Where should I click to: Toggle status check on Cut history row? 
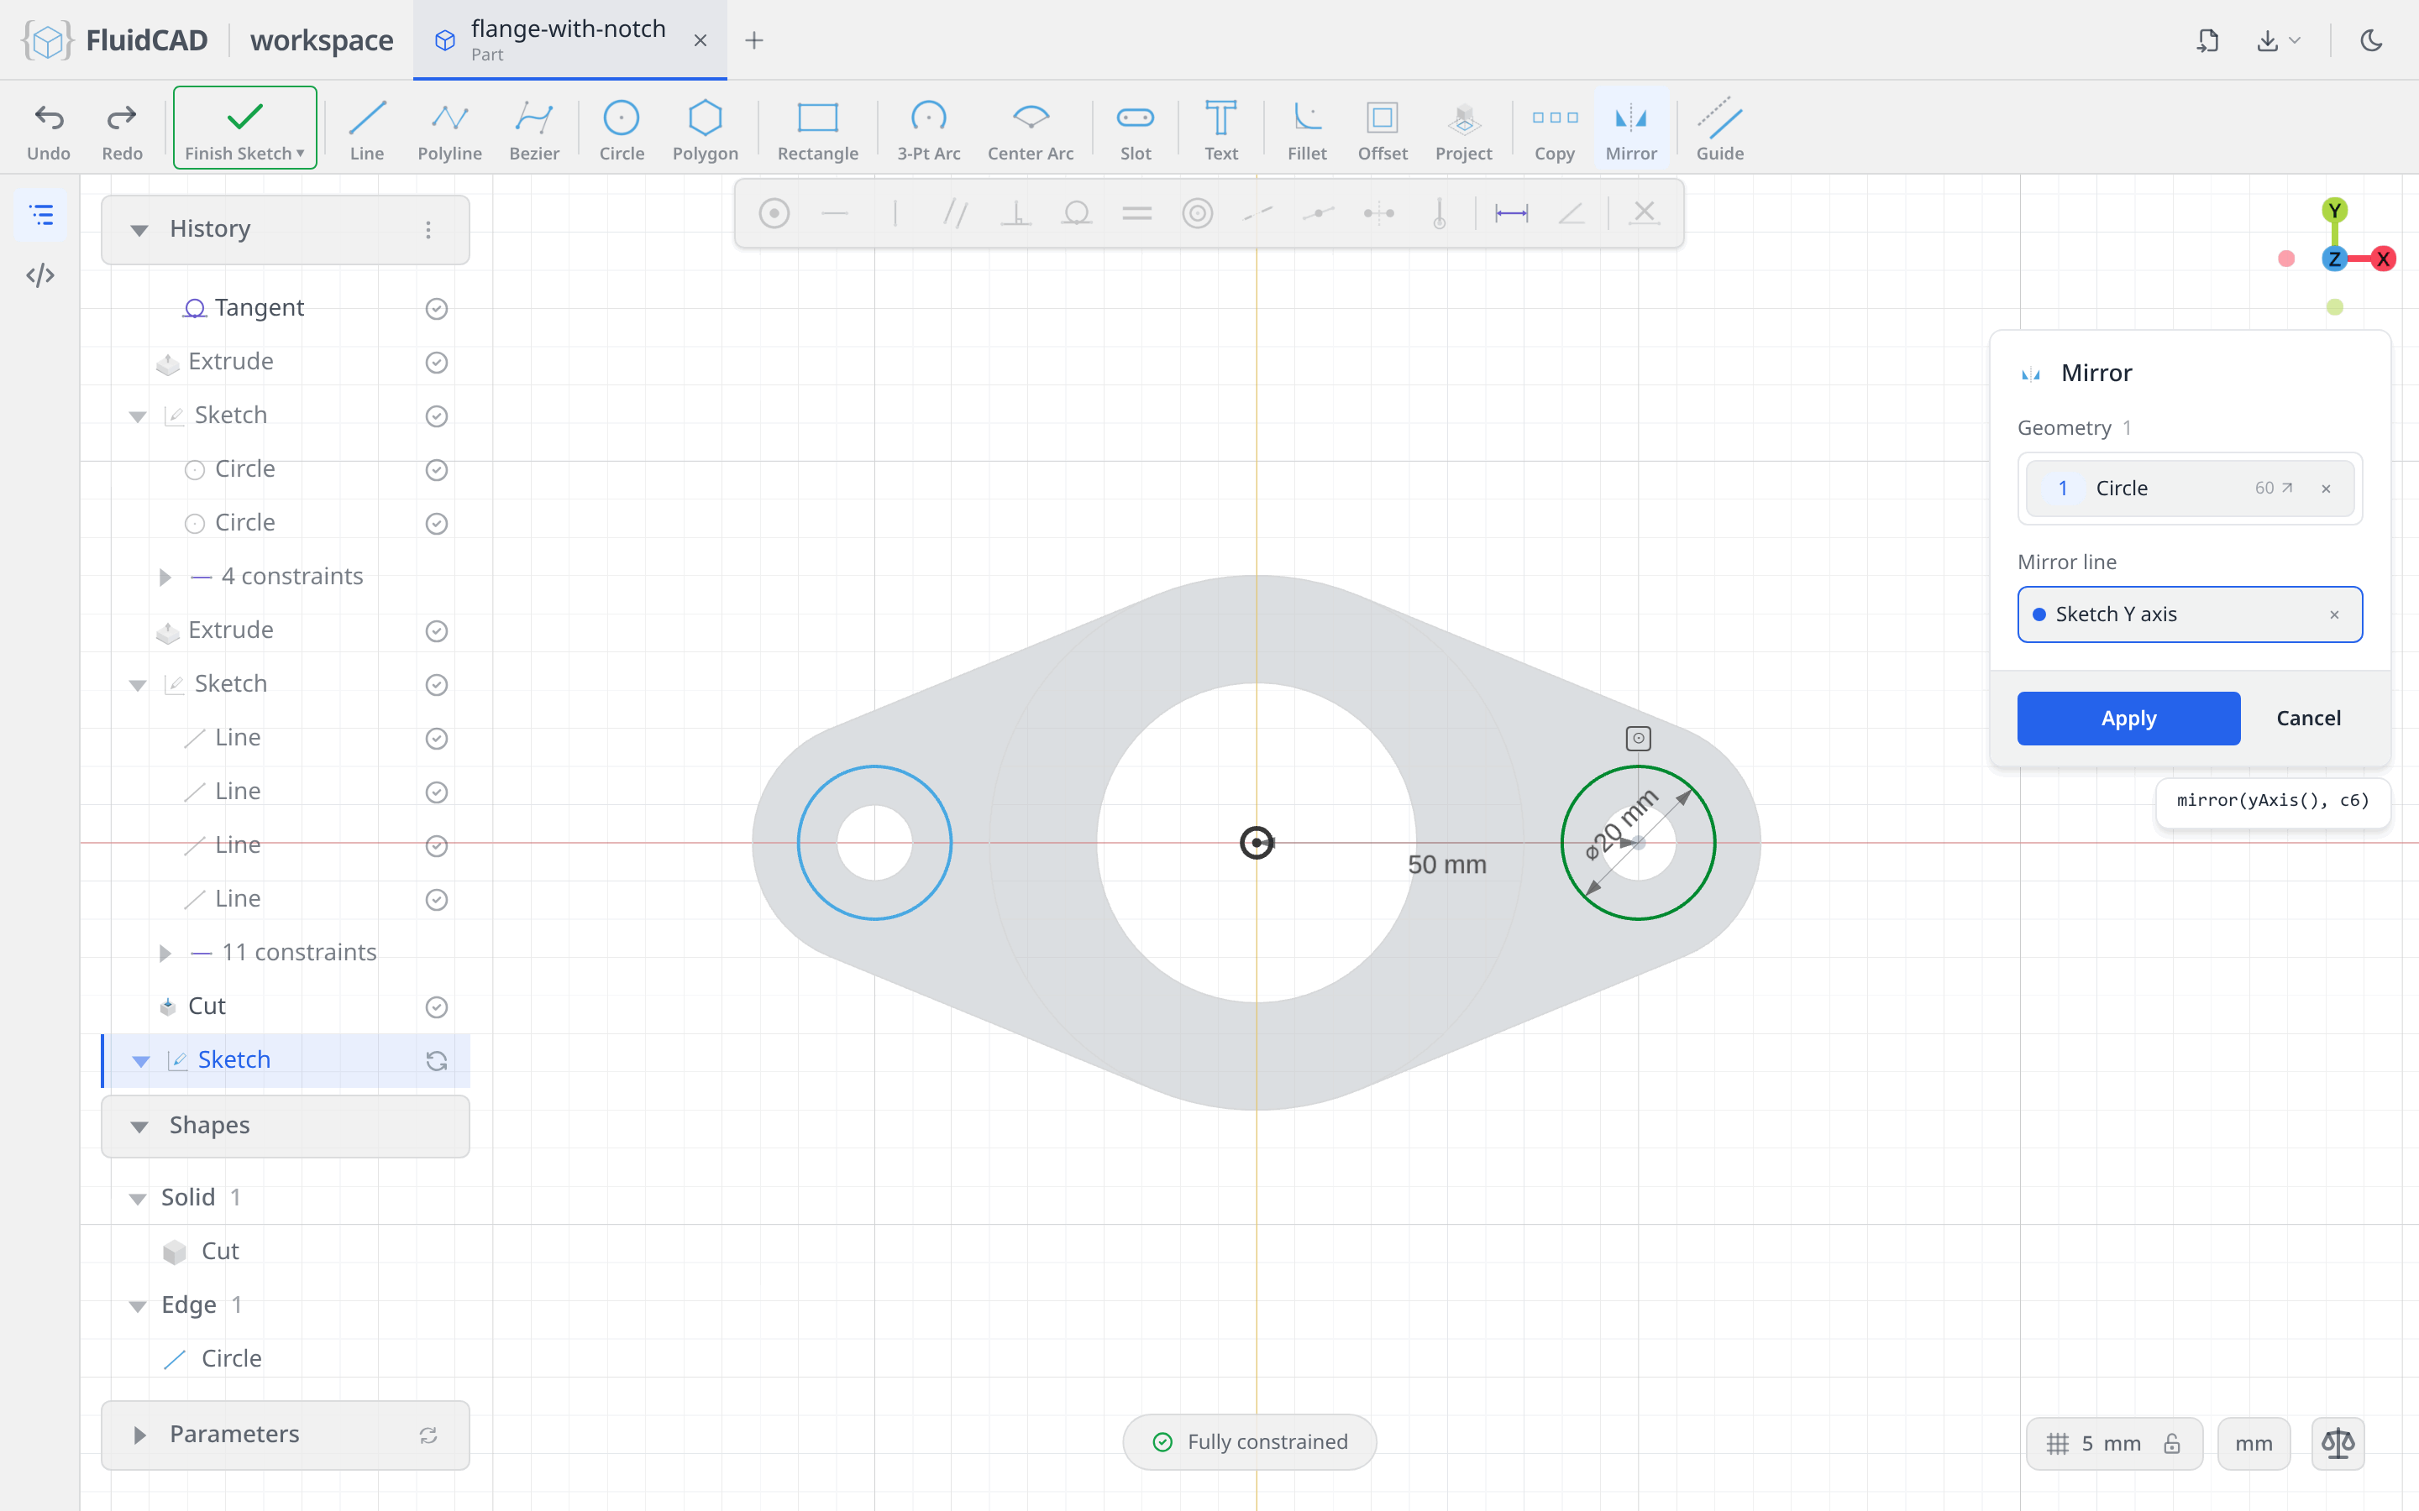[436, 1007]
